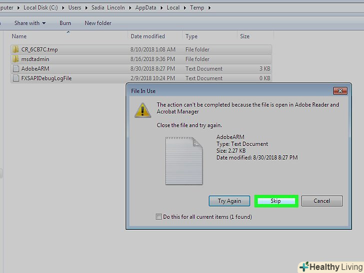Click 2/9/2018 10:24 PM date cell
Image resolution: width=364 pixels, height=273 pixels.
point(152,78)
